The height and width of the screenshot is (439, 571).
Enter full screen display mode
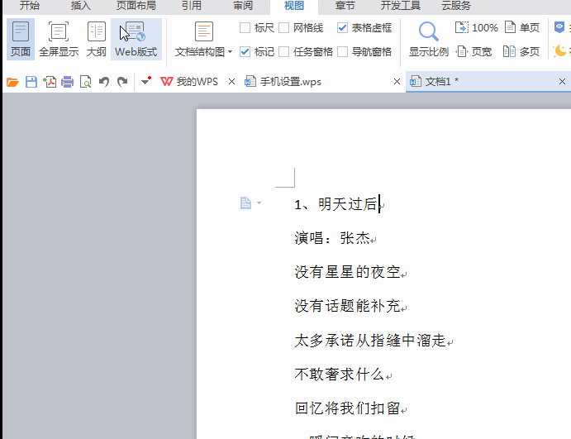(59, 39)
